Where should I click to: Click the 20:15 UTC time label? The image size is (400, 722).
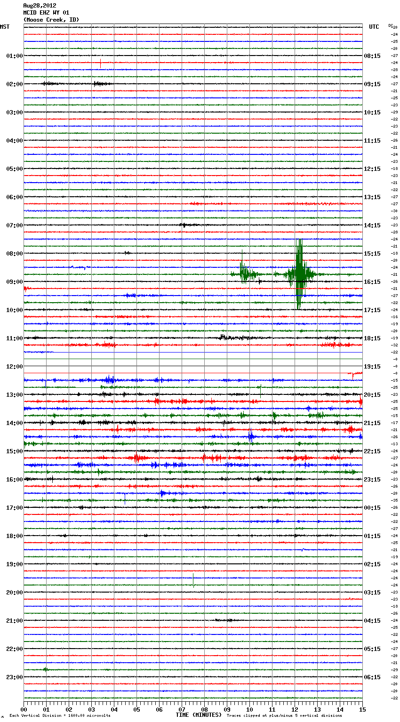[372, 395]
